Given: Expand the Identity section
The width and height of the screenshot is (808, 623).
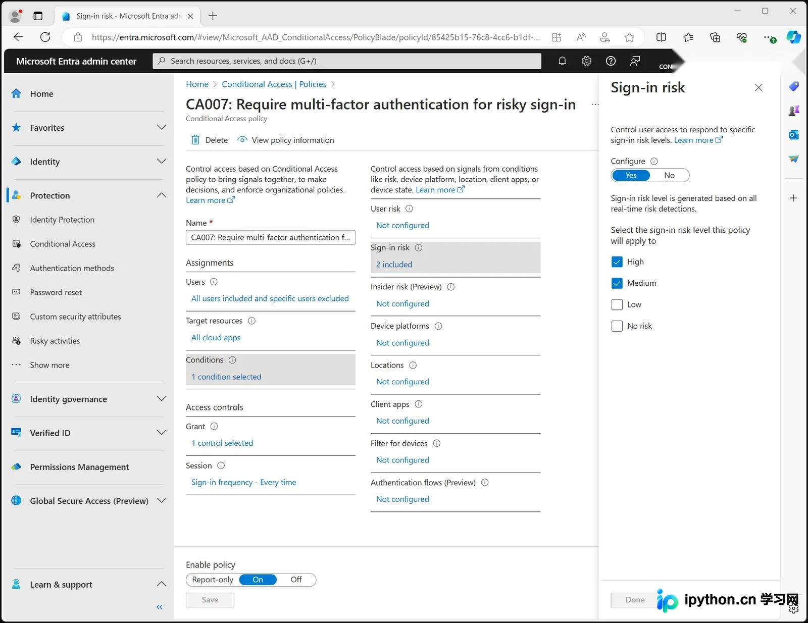Looking at the screenshot, I should pos(162,161).
